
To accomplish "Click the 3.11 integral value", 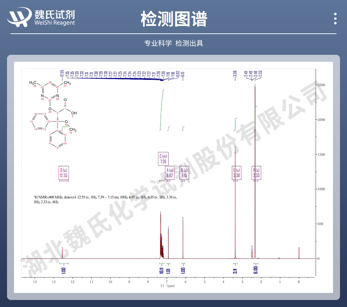I will pyautogui.click(x=235, y=270).
